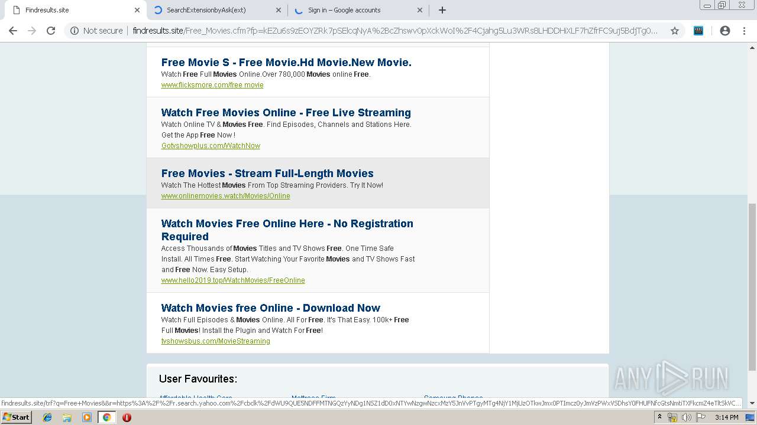Click 'Access Thousands of Movies Titles' description
Screen dimensions: 757x425
288,259
